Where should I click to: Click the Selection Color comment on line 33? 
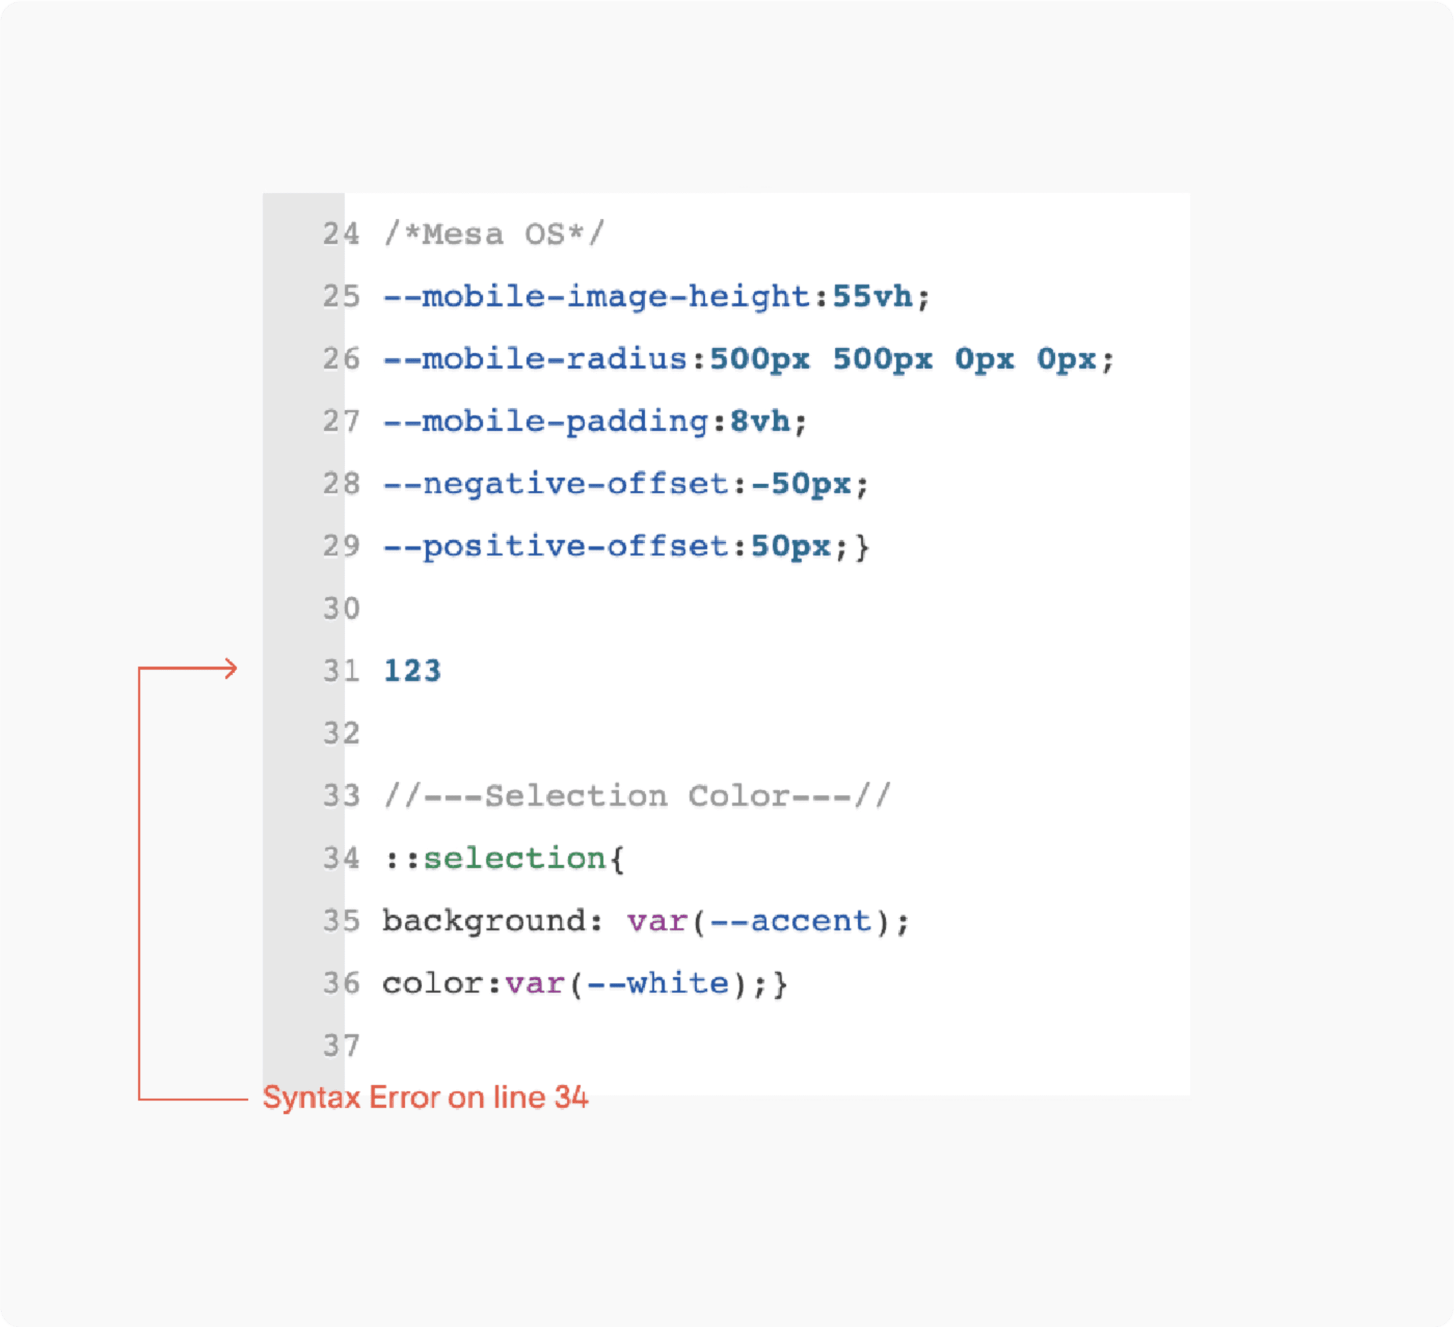637,796
